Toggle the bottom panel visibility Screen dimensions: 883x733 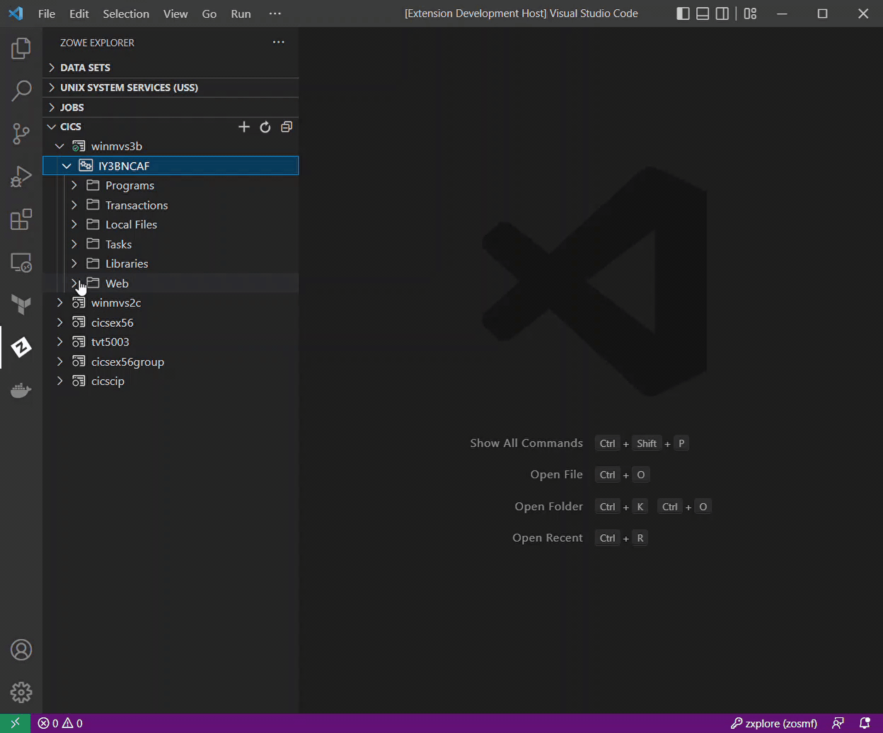[x=703, y=13]
